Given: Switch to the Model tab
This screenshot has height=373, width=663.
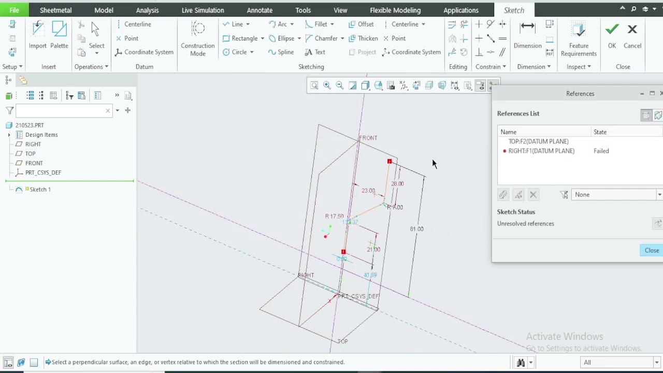Looking at the screenshot, I should 104,10.
